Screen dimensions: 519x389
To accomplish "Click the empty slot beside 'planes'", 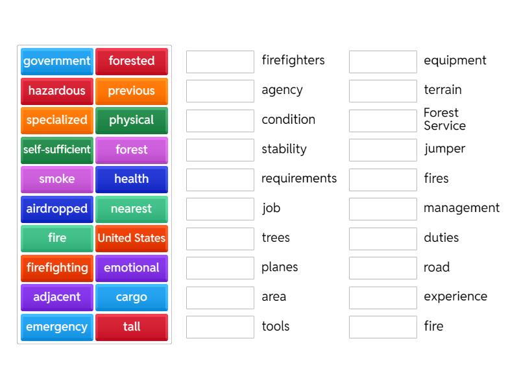I will click(x=220, y=268).
